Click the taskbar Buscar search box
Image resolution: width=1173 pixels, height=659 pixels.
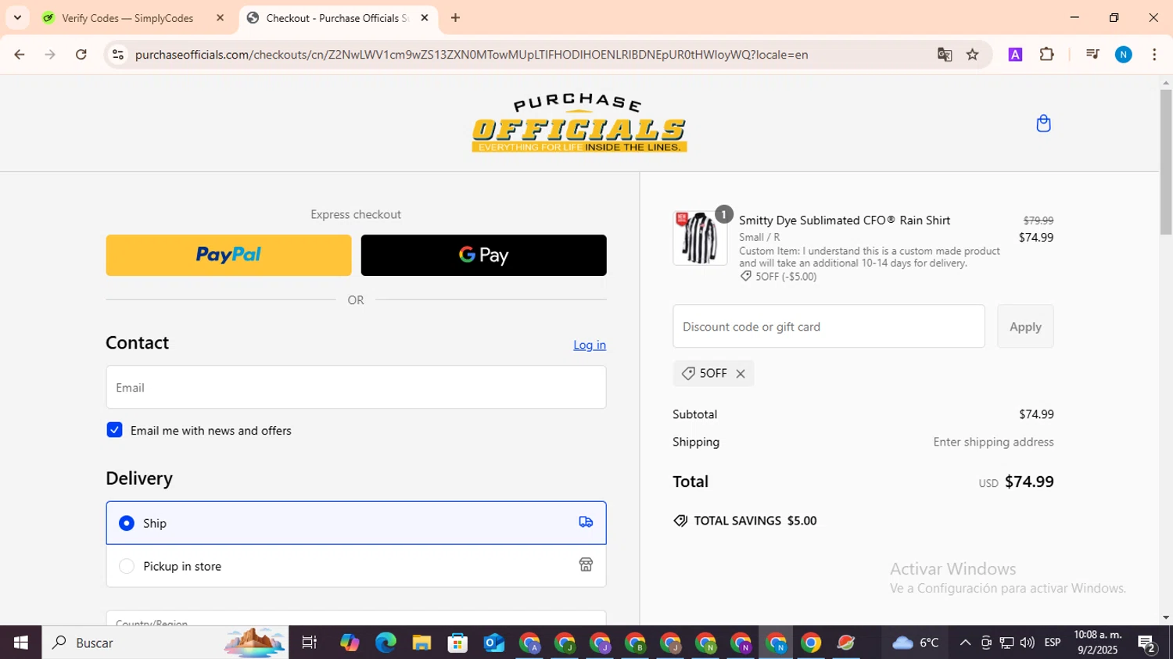pos(165,643)
